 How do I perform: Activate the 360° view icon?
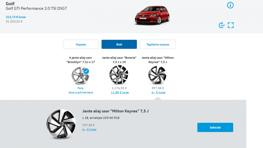pyautogui.click(x=222, y=25)
